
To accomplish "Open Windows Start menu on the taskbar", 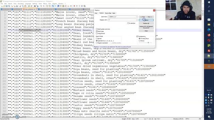I will pos(209,2).
